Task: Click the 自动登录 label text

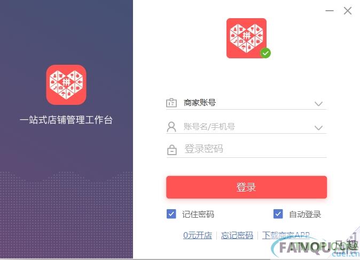Action: [x=305, y=214]
